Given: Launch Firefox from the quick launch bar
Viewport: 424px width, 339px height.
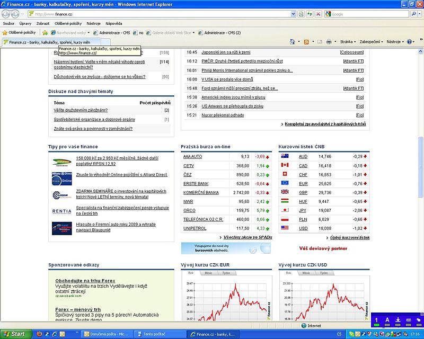Looking at the screenshot, I should 39,334.
